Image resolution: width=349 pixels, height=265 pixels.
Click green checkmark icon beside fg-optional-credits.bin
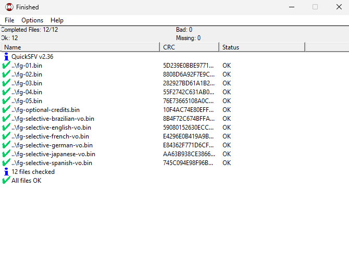pyautogui.click(x=6, y=110)
